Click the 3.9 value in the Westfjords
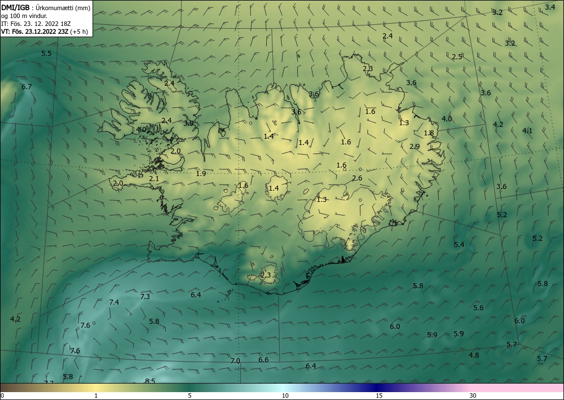 188,124
